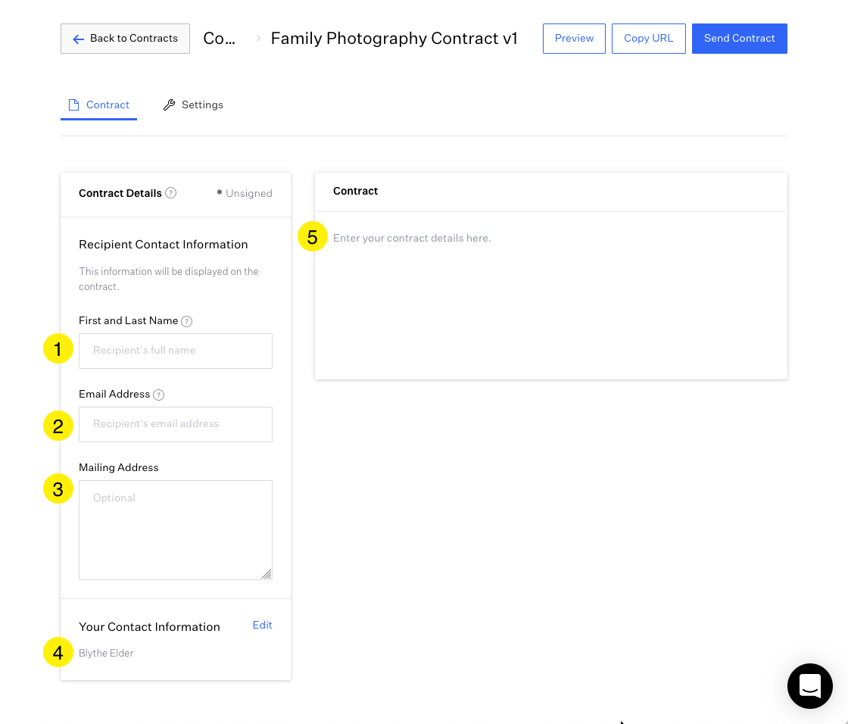Image resolution: width=848 pixels, height=724 pixels.
Task: Click help icon beside Contract Details
Action: pos(171,193)
